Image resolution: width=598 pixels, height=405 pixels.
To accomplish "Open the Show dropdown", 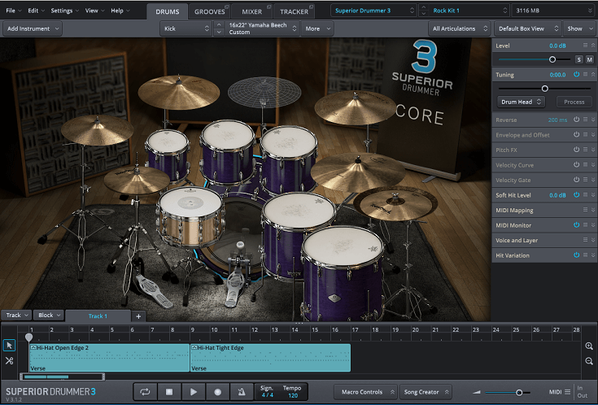I will [580, 28].
